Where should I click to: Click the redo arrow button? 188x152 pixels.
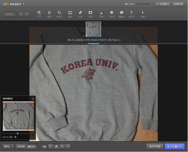[x=27, y=14]
